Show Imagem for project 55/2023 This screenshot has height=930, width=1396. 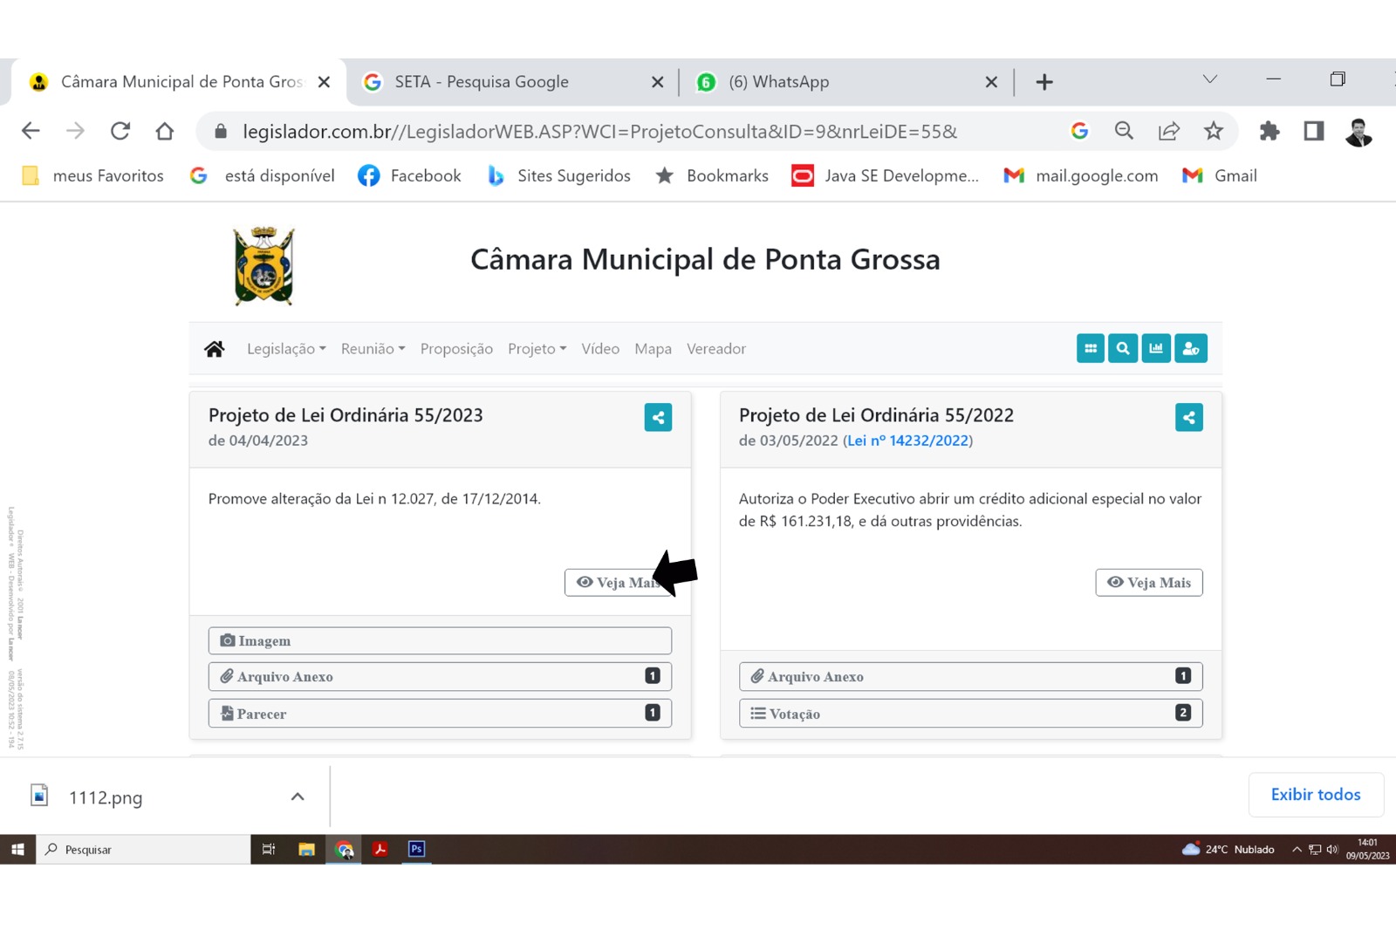(x=439, y=639)
